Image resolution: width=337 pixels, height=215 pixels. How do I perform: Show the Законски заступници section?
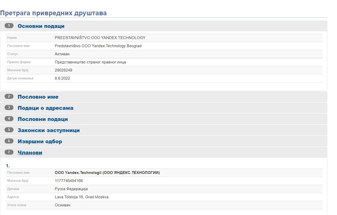pos(48,130)
